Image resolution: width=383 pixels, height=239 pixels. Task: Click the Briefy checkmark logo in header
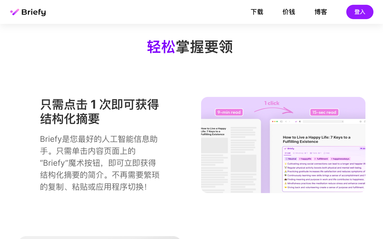[x=15, y=12]
